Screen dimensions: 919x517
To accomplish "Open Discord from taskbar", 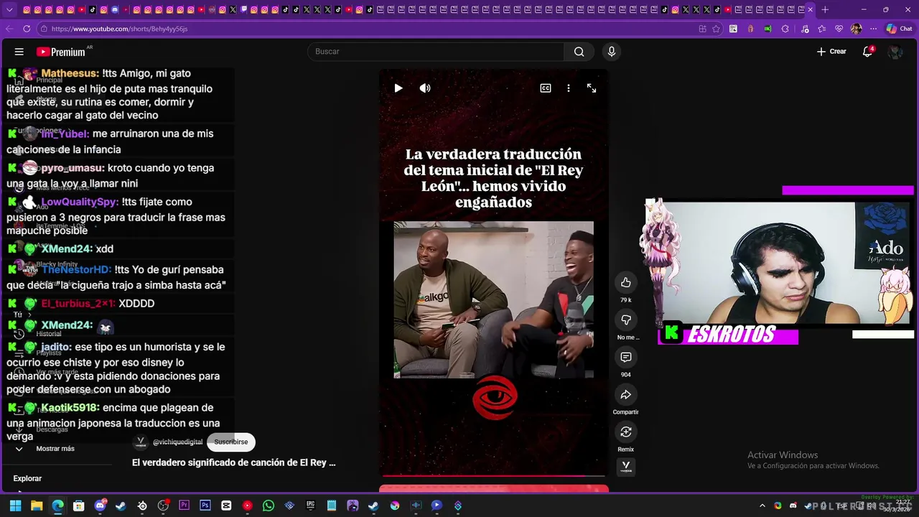I will pos(100,506).
